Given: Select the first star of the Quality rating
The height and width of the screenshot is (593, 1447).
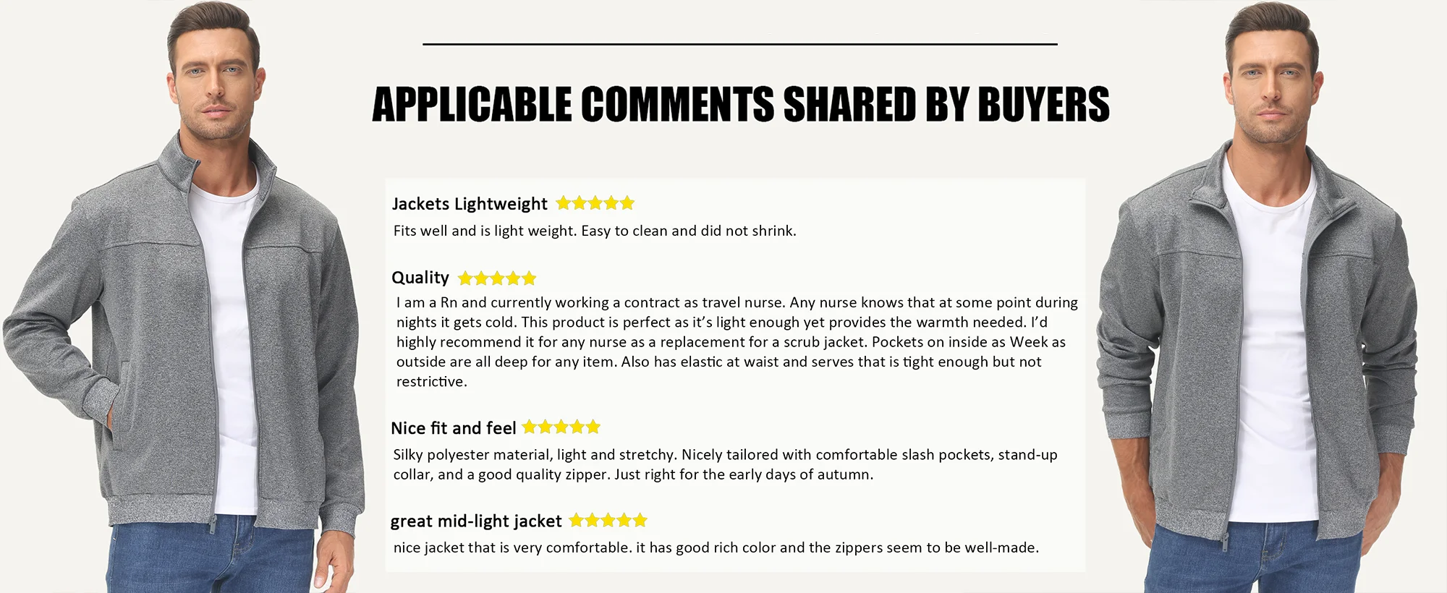Looking at the screenshot, I should point(465,278).
